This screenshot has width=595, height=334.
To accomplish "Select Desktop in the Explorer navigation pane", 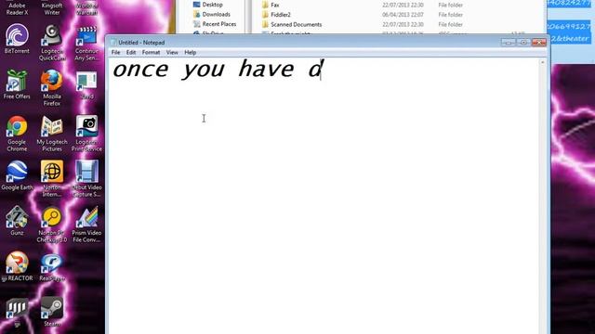I will coord(208,5).
